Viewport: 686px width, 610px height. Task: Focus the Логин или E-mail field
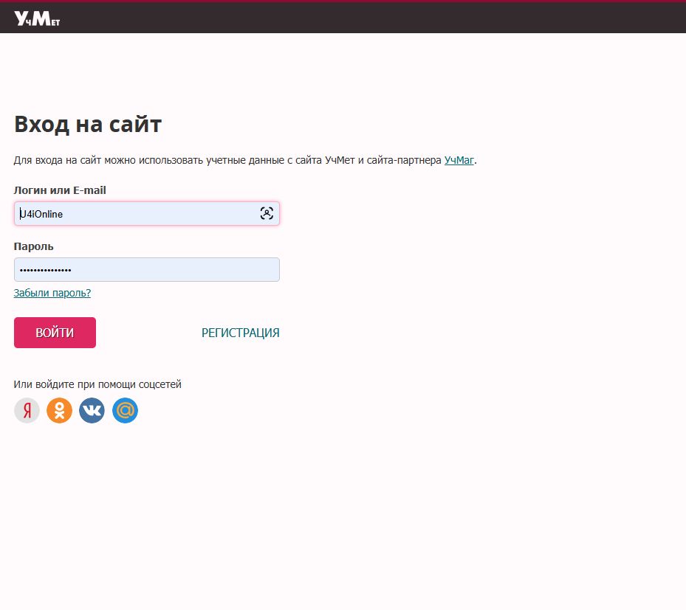146,214
